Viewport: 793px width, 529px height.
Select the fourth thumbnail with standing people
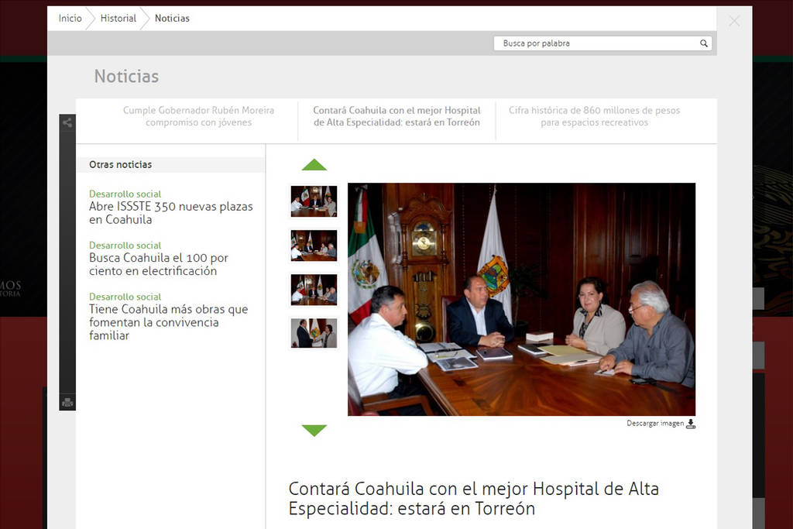pyautogui.click(x=314, y=333)
